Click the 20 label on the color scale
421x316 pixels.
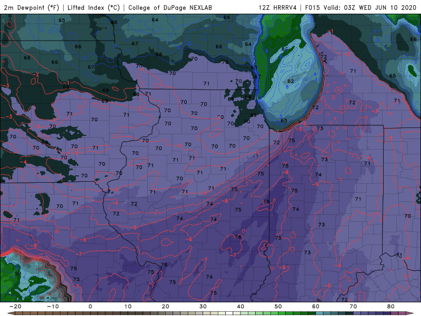(x=165, y=307)
